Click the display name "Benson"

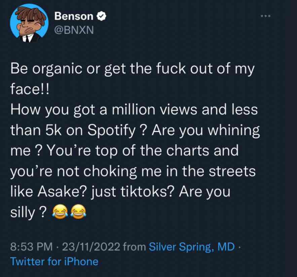click(74, 15)
